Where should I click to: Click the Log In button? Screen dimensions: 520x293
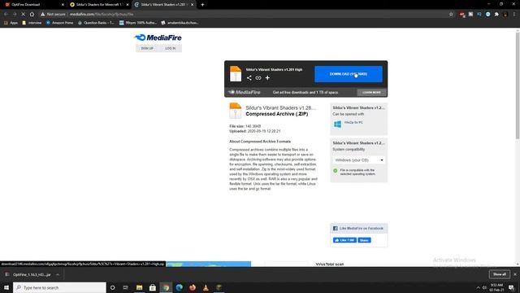(171, 49)
